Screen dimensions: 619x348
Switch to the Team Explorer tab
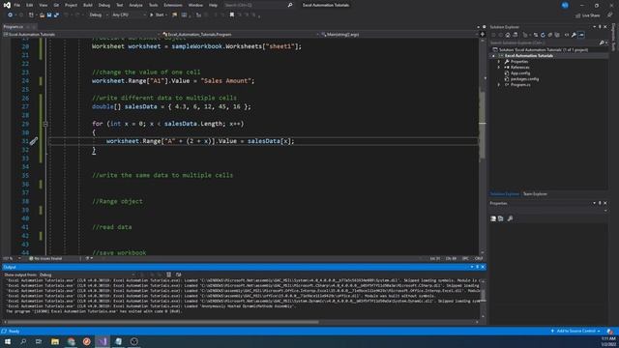[x=535, y=194]
